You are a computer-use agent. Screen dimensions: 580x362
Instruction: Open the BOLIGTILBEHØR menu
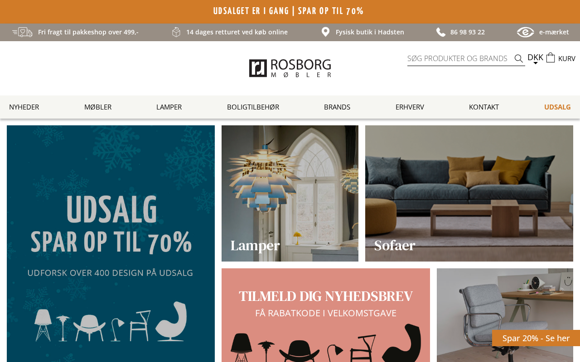253,107
